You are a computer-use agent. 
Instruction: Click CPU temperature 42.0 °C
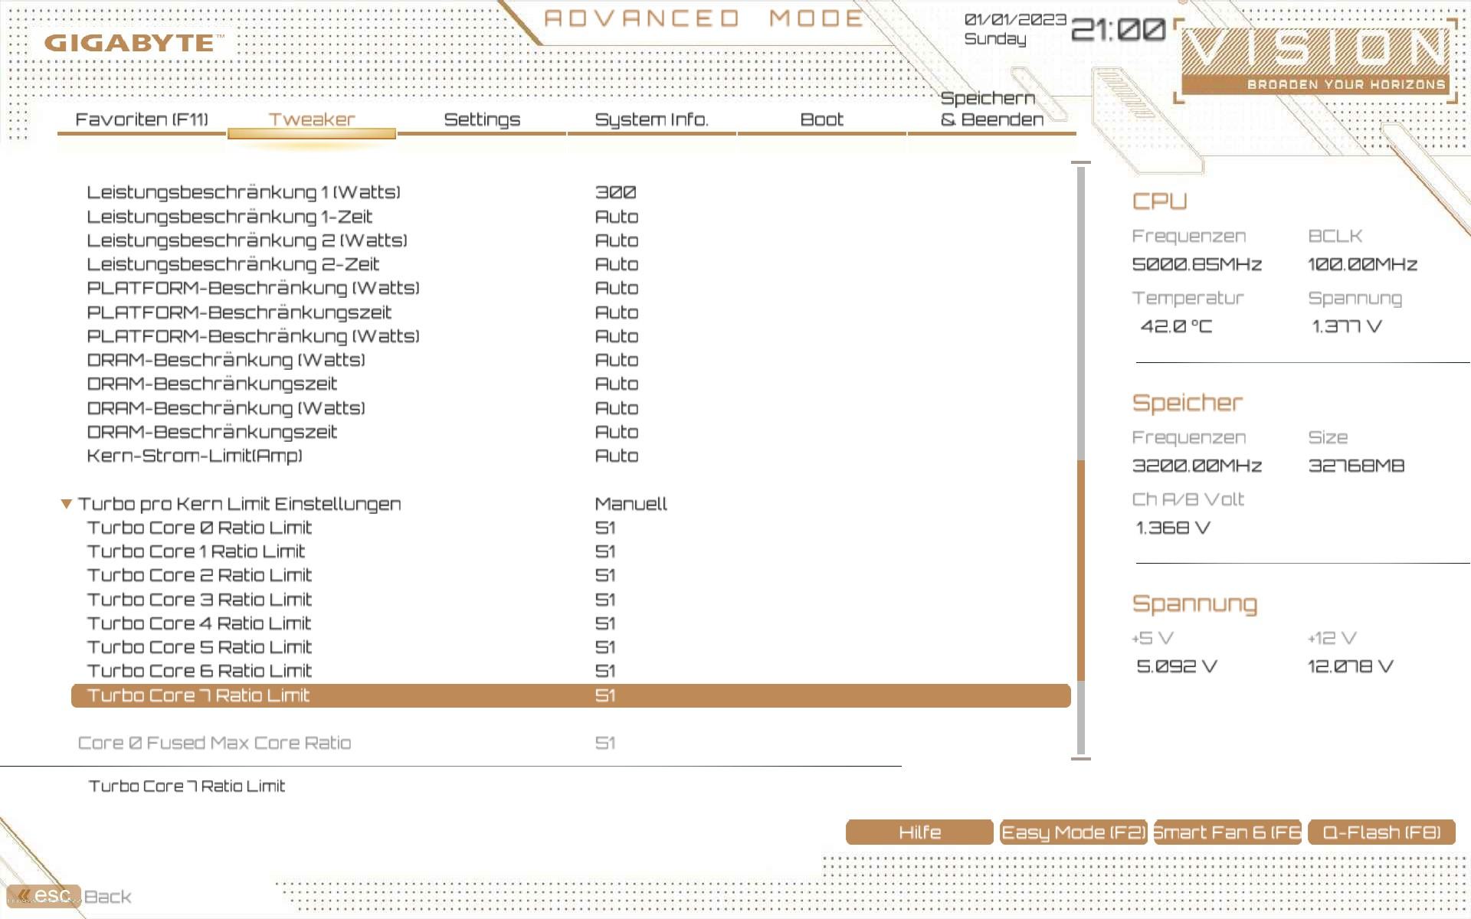(1176, 326)
